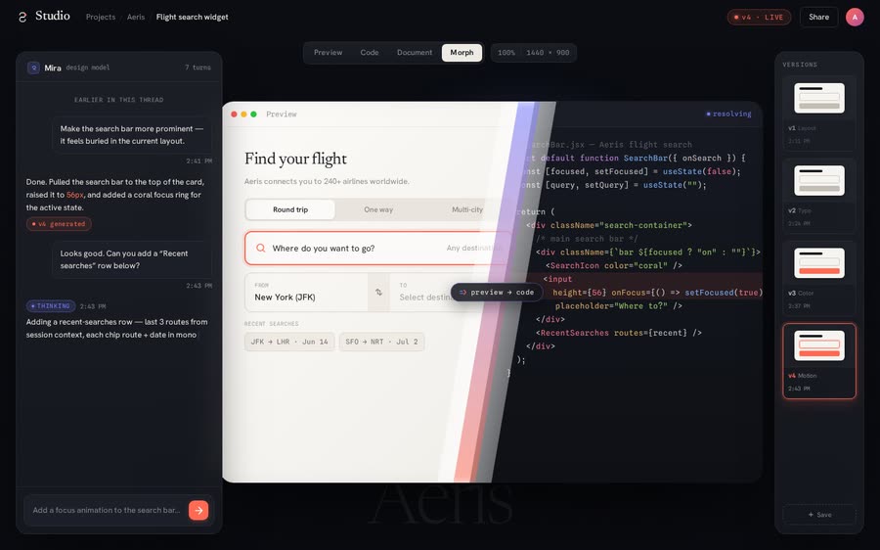Screen dimensions: 880x550
Task: Click the Looks good recent searches message
Action: coord(132,259)
